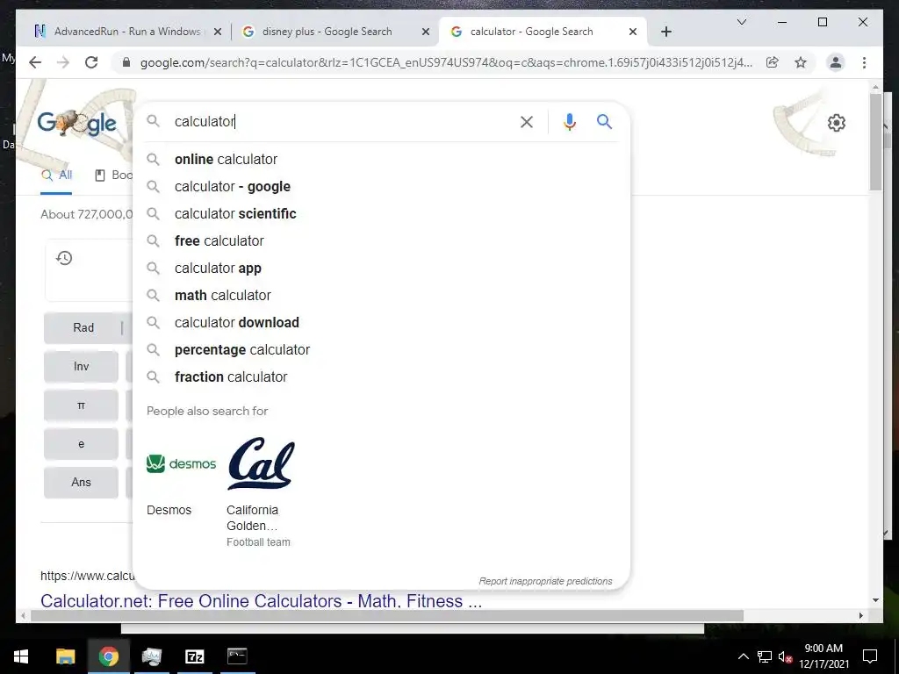Pick the 'calculator scientific' suggestion
Viewport: 899px width, 674px height.
[x=381, y=214]
